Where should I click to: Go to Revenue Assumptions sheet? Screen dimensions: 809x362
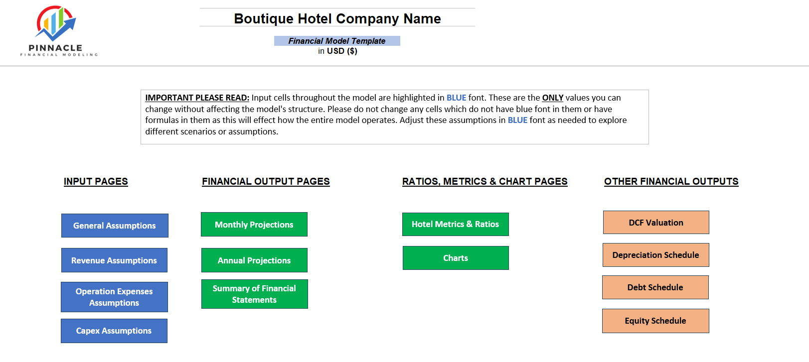[x=114, y=260]
